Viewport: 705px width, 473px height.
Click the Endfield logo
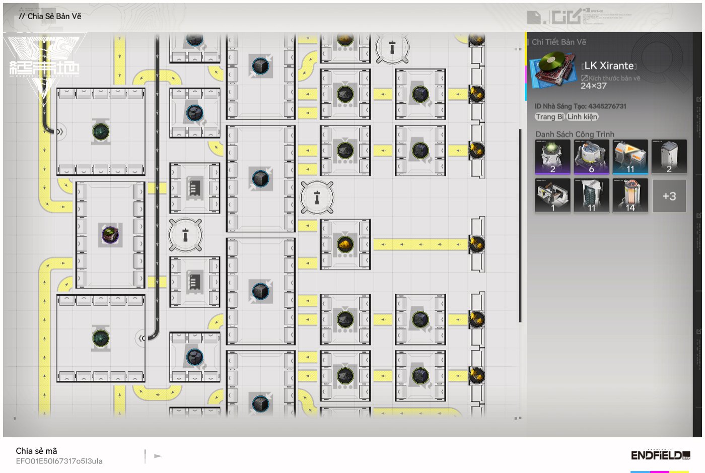tap(661, 455)
